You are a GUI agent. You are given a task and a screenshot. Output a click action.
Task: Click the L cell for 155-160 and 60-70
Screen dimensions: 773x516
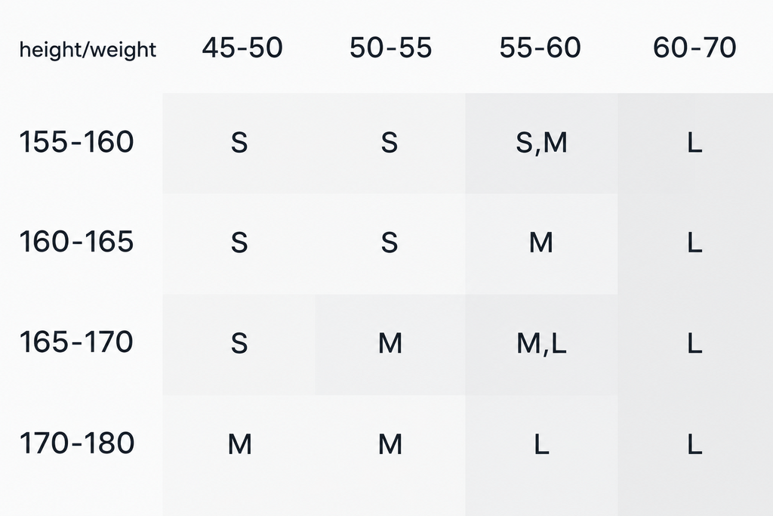(x=694, y=143)
